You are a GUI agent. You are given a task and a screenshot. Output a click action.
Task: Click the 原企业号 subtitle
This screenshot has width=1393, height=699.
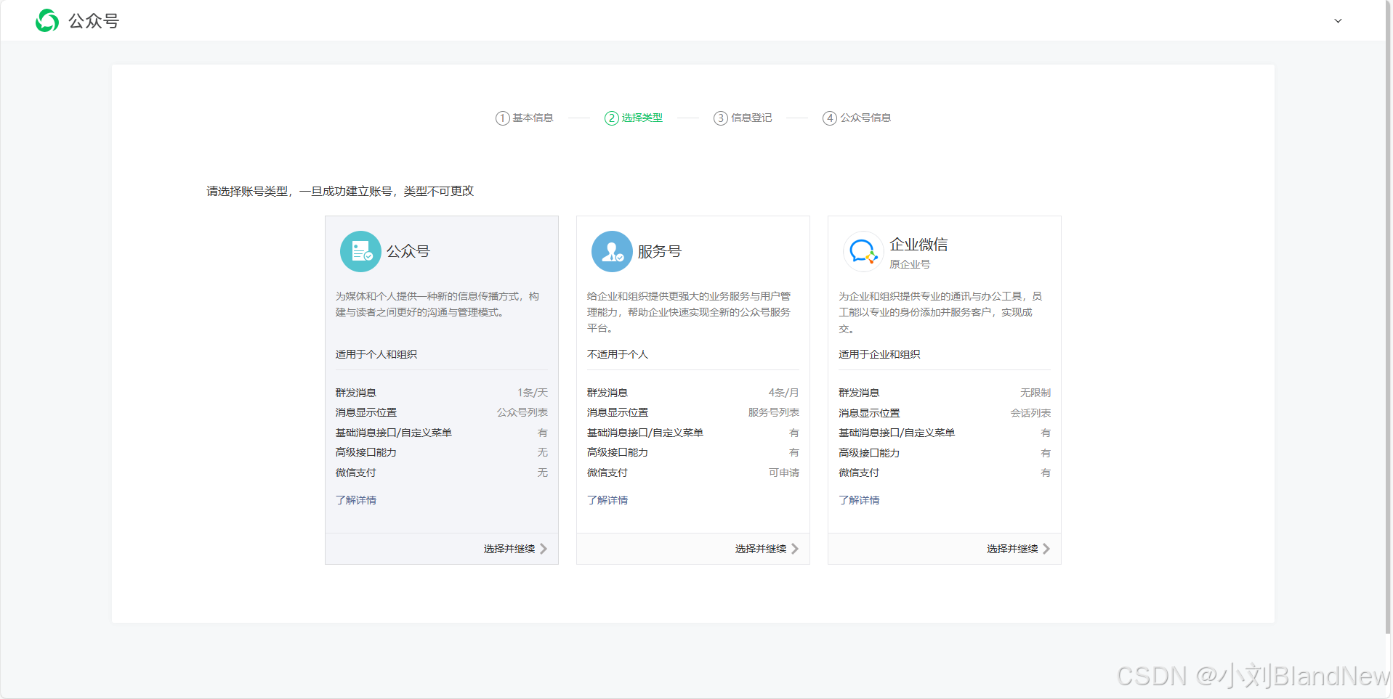coord(910,264)
